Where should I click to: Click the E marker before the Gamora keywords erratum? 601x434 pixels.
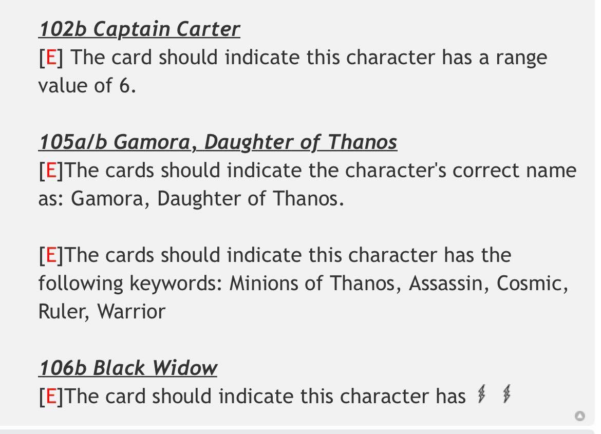51,255
